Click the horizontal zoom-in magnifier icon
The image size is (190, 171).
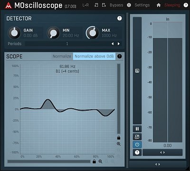pos(100,161)
